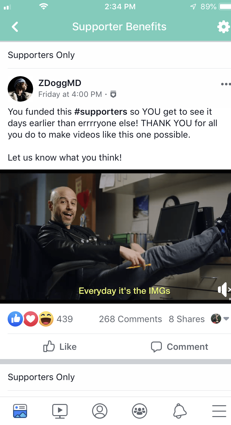View the red heart love reaction

pos(31,319)
